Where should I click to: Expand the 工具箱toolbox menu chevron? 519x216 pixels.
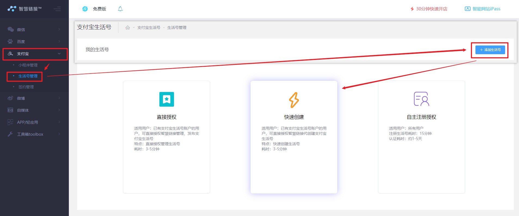pyautogui.click(x=59, y=134)
